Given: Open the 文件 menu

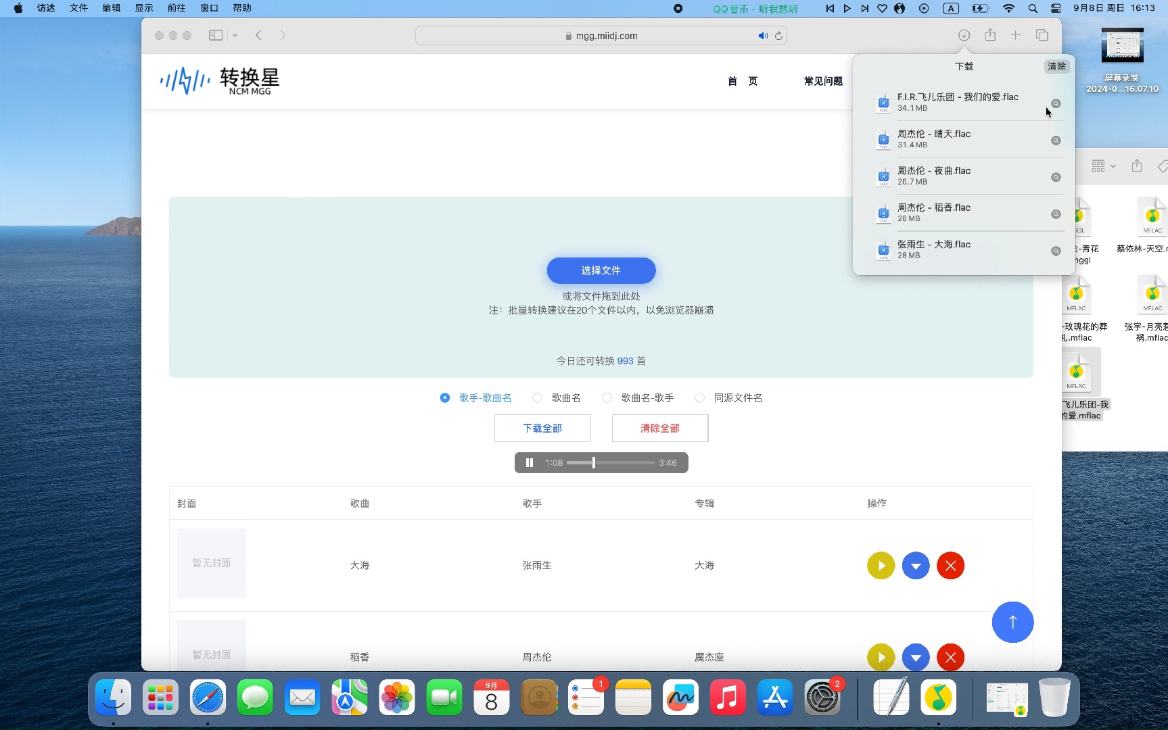Looking at the screenshot, I should (x=79, y=8).
